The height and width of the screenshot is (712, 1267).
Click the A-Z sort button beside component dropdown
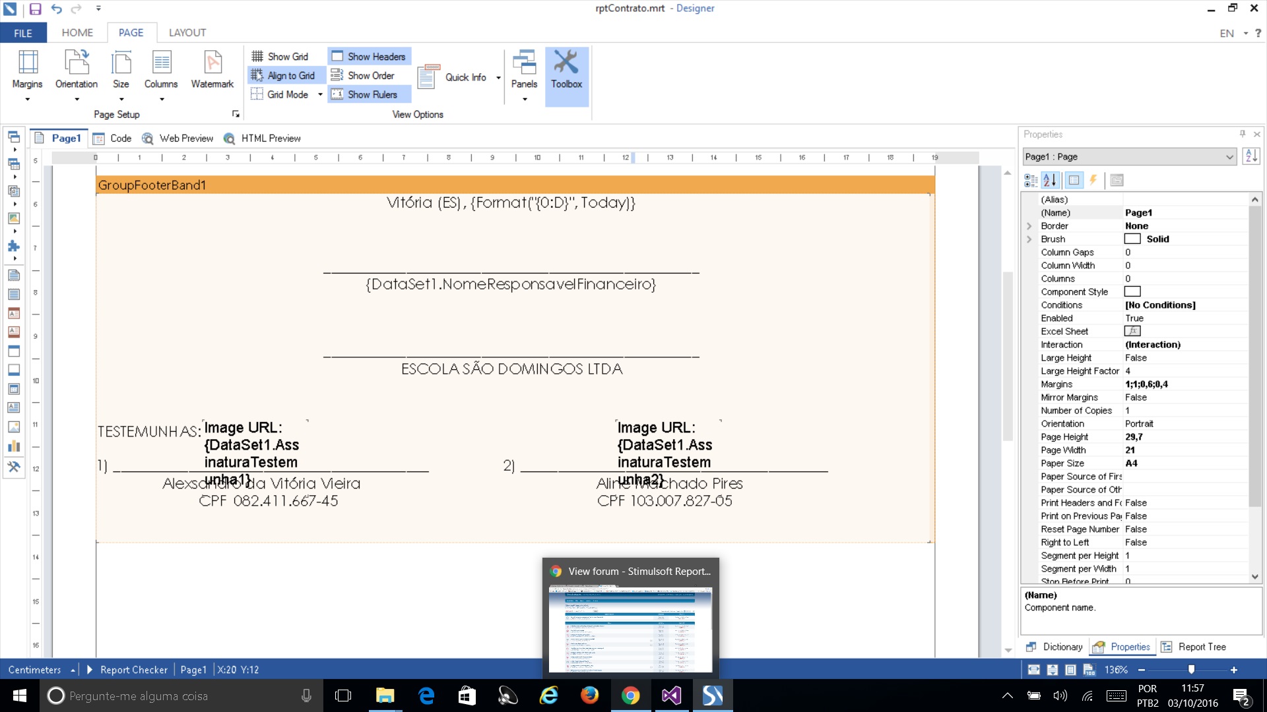(1251, 156)
